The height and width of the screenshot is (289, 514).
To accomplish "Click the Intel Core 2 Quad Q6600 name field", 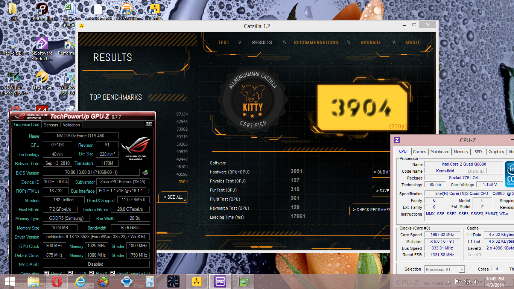I will click(x=464, y=164).
